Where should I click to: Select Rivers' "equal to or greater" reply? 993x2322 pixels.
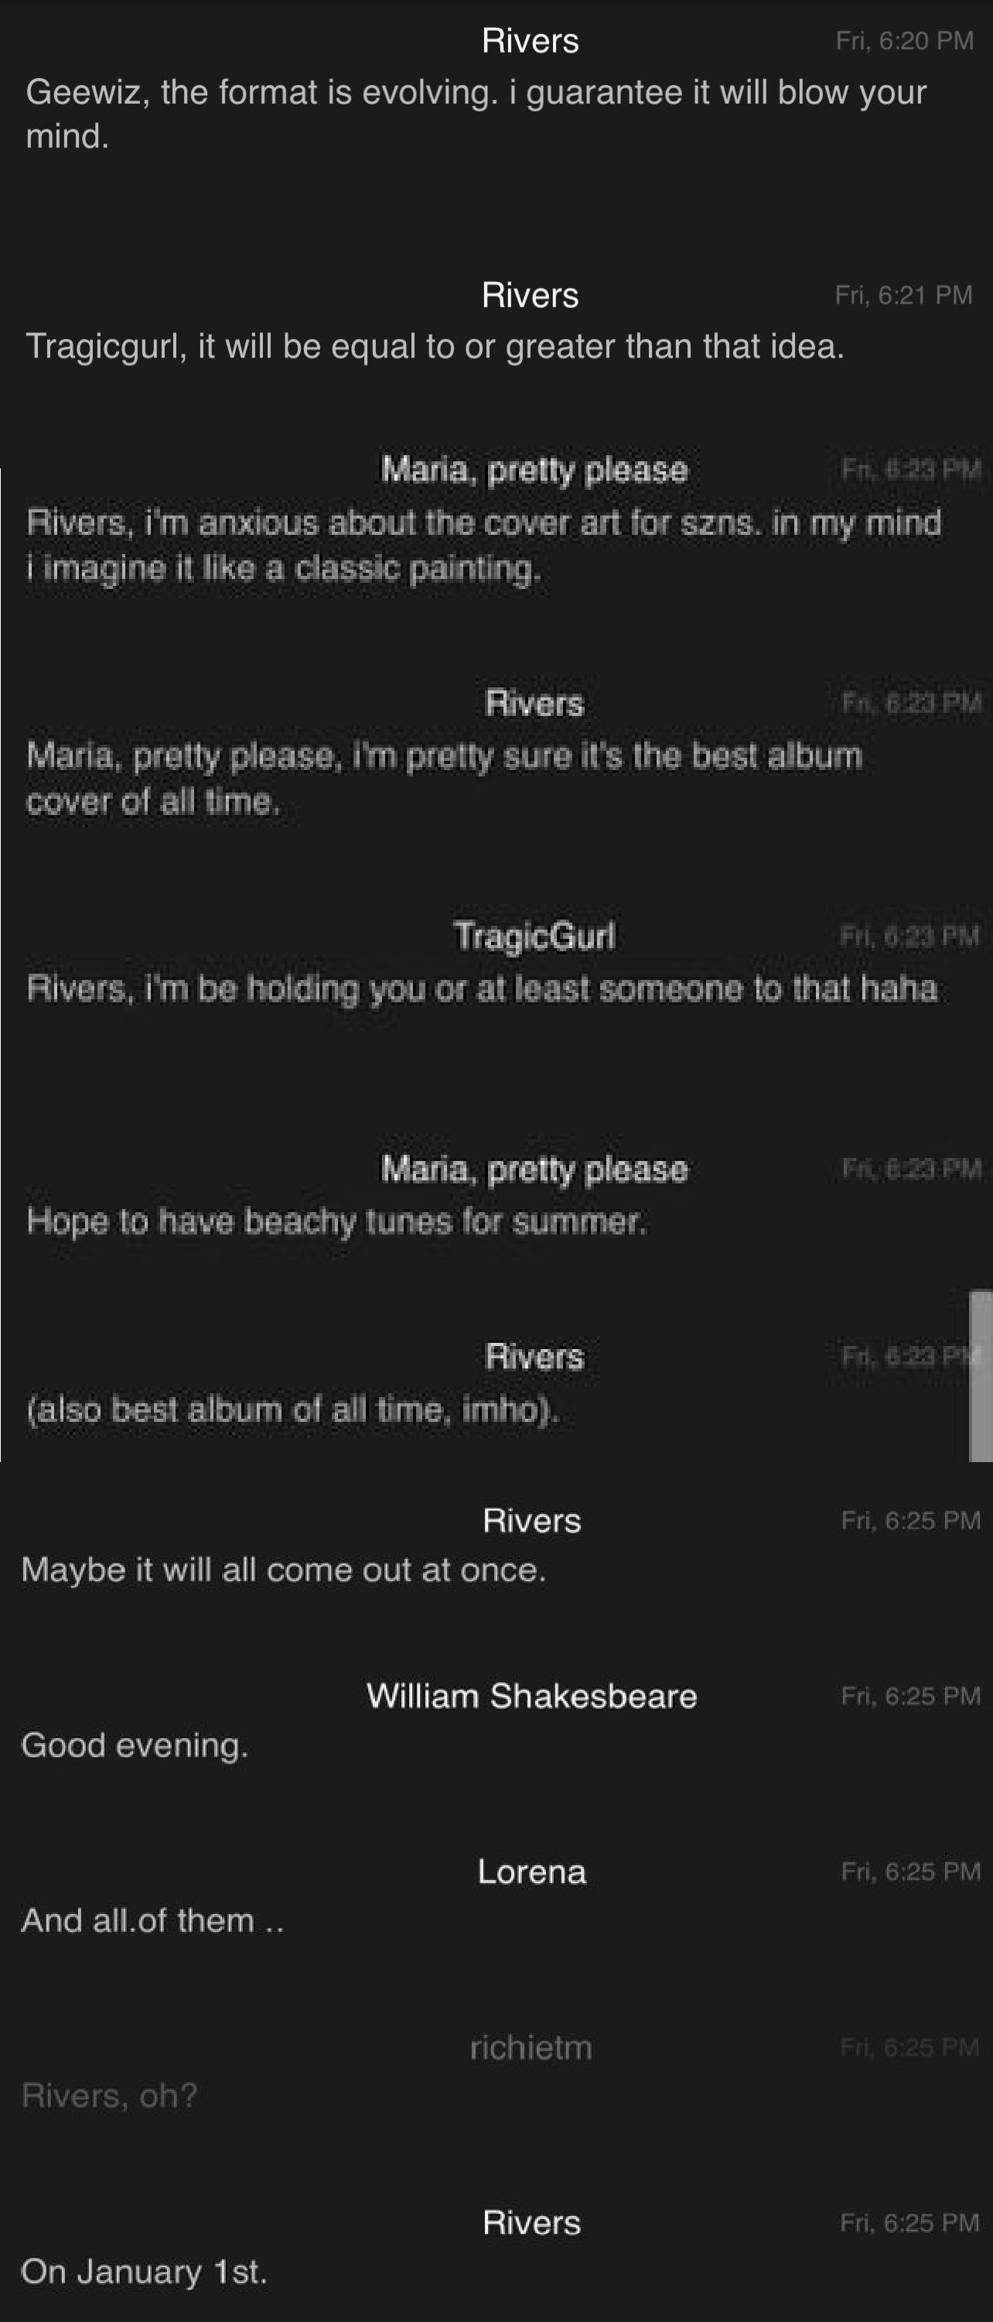point(435,346)
